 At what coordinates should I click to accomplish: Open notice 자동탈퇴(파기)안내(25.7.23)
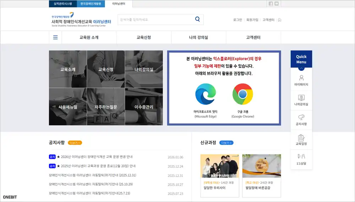[x=89, y=193]
